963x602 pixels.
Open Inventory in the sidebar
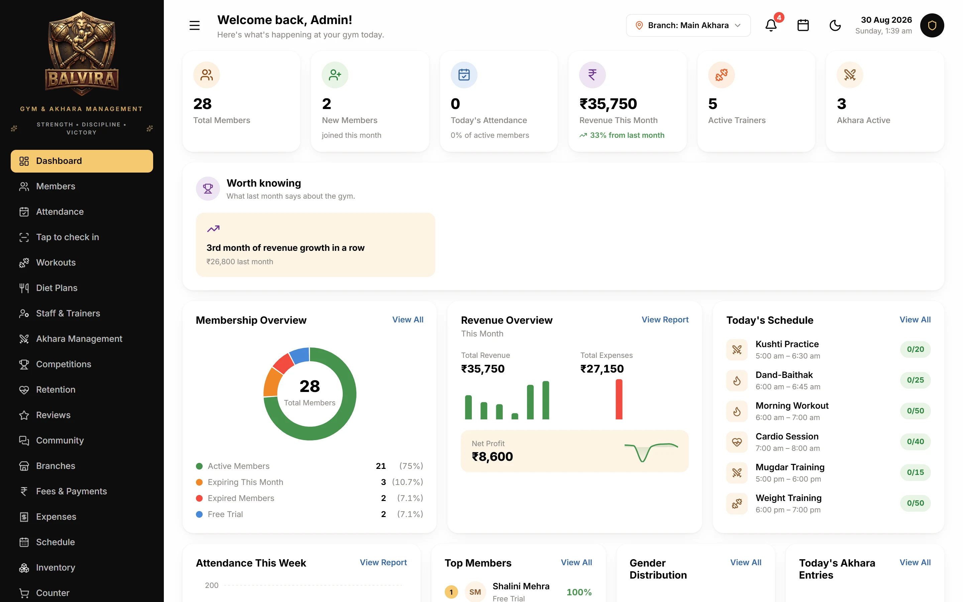82,568
